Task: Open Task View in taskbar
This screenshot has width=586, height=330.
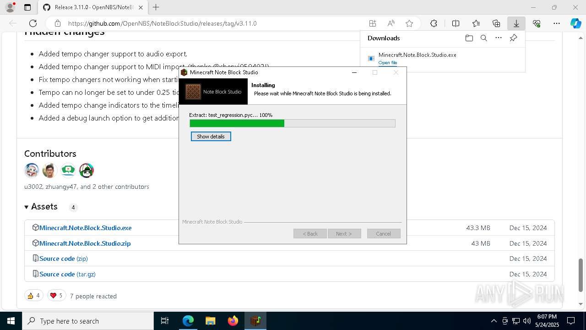Action: 165,321
